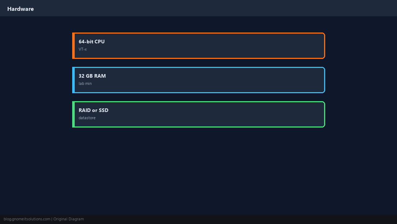Click the green border of RAID card's right edge
Image resolution: width=397 pixels, height=224 pixels.
click(x=324, y=114)
